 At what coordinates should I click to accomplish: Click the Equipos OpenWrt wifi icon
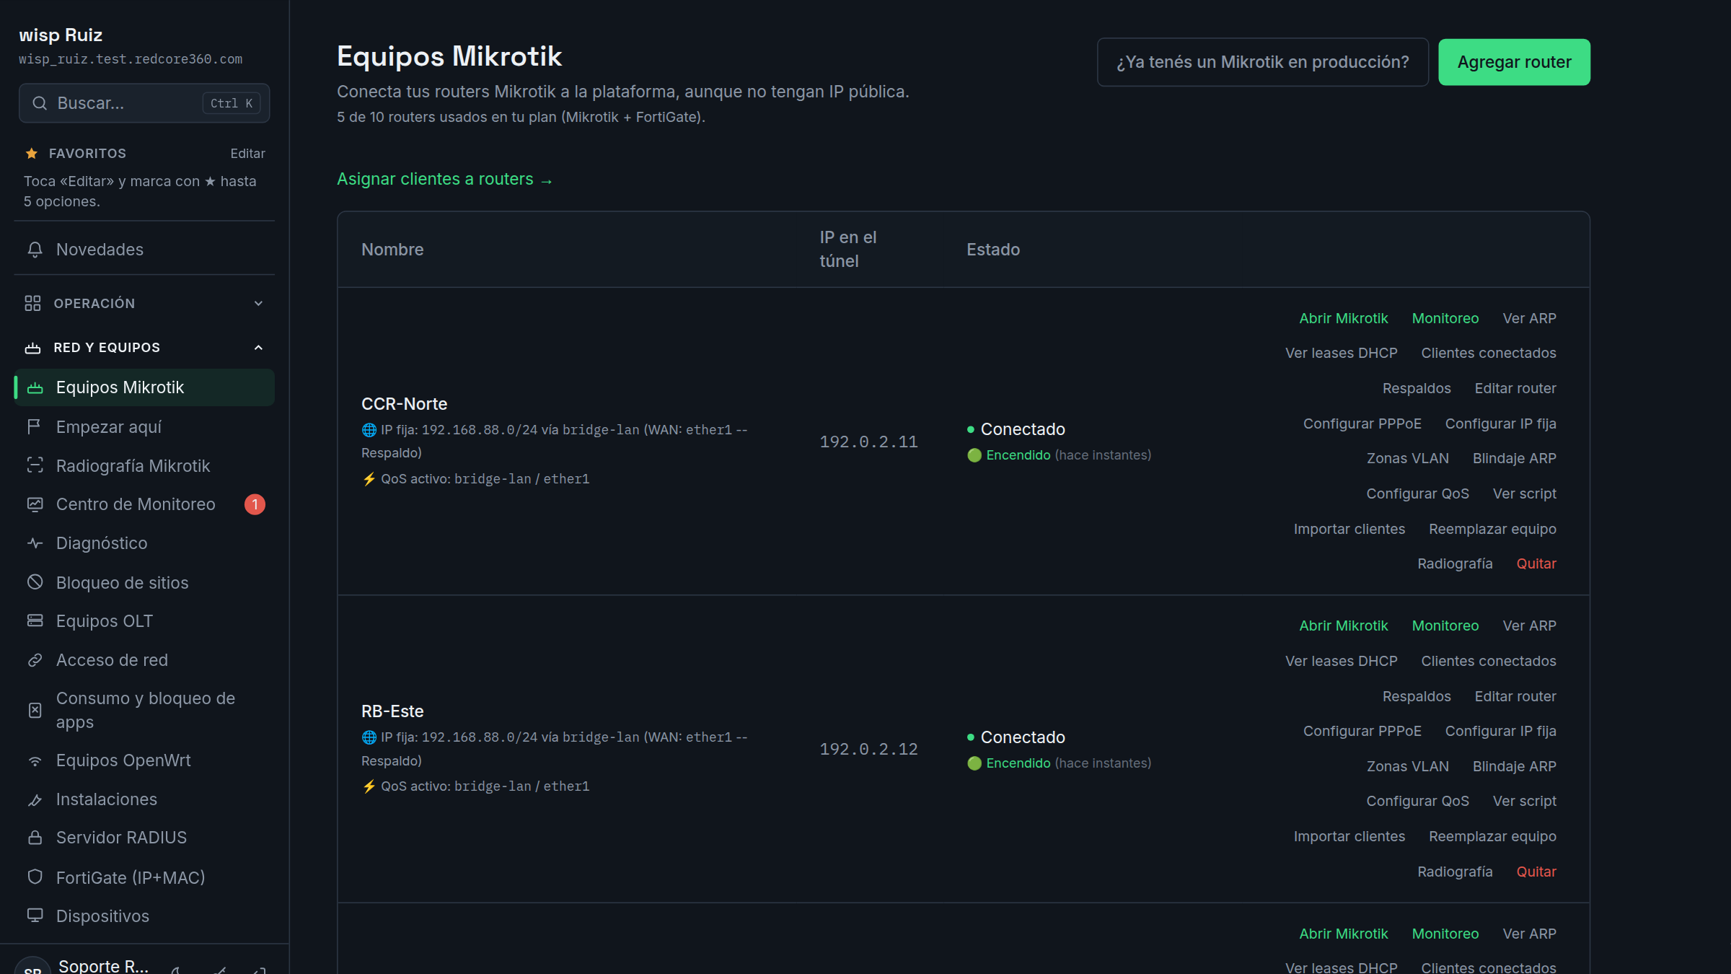tap(35, 761)
